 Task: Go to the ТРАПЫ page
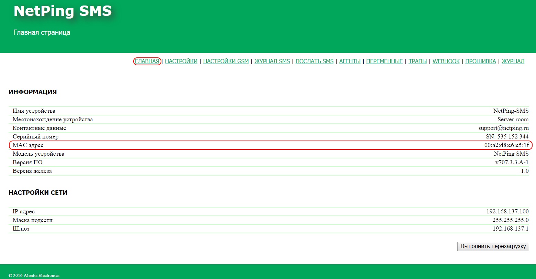point(418,62)
